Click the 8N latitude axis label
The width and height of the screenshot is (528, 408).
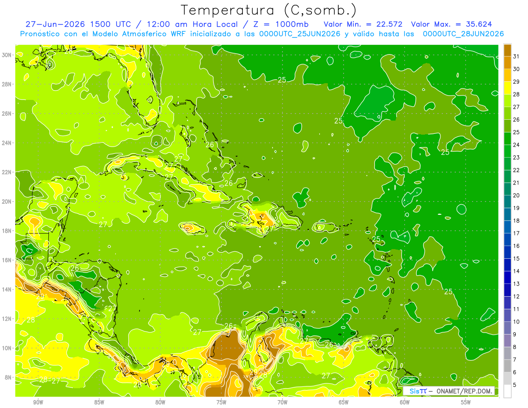click(x=9, y=377)
